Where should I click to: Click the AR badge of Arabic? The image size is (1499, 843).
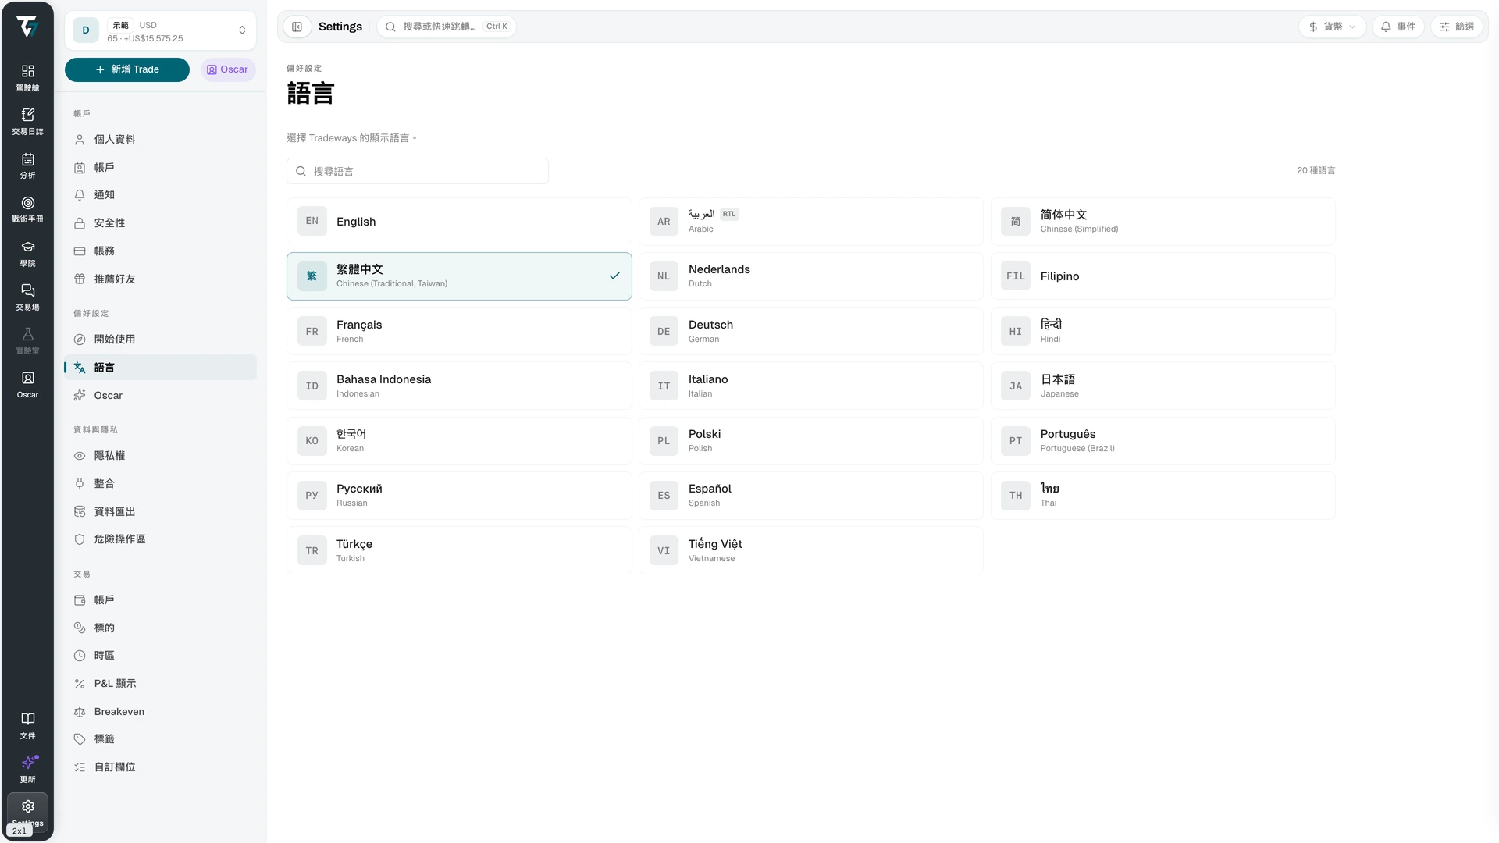664,222
